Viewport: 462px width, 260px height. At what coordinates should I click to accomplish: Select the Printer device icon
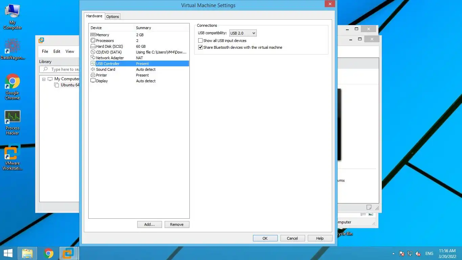click(93, 75)
